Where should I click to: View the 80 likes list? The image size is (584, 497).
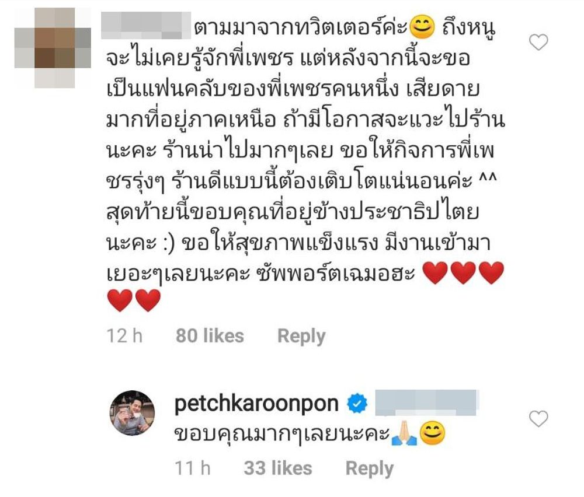point(210,335)
